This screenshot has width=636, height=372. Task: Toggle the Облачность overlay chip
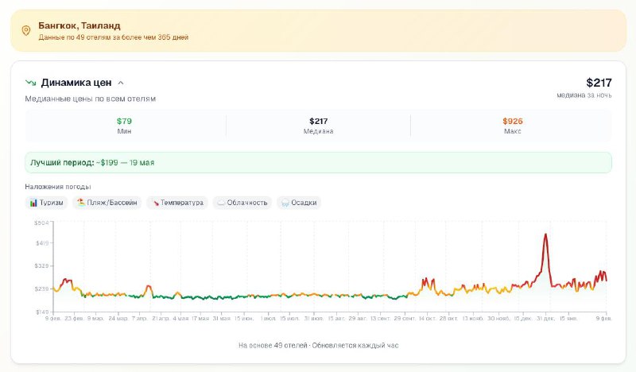tap(242, 203)
